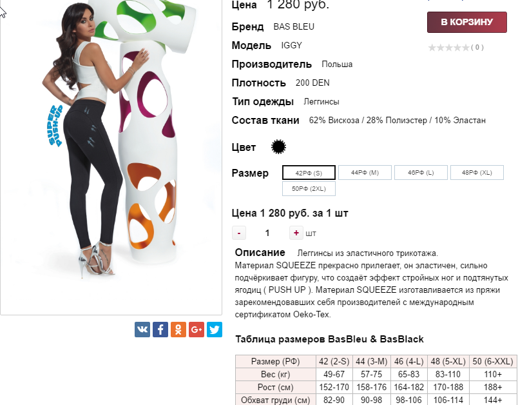The image size is (518, 405).
Task: Rate product using the star rating
Action: (x=448, y=48)
